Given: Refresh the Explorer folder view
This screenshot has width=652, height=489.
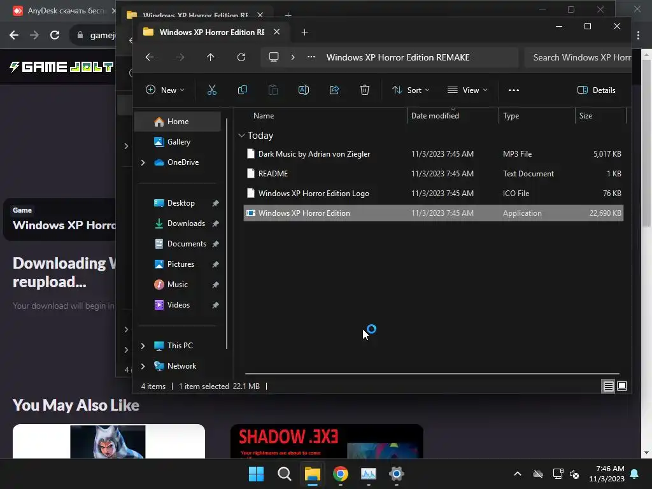Looking at the screenshot, I should coord(241,57).
